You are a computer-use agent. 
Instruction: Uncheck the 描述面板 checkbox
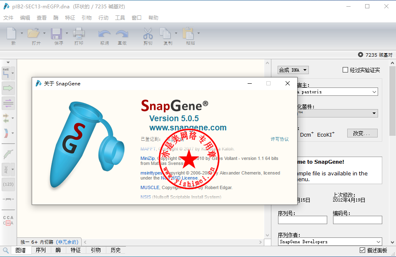pos(362,250)
